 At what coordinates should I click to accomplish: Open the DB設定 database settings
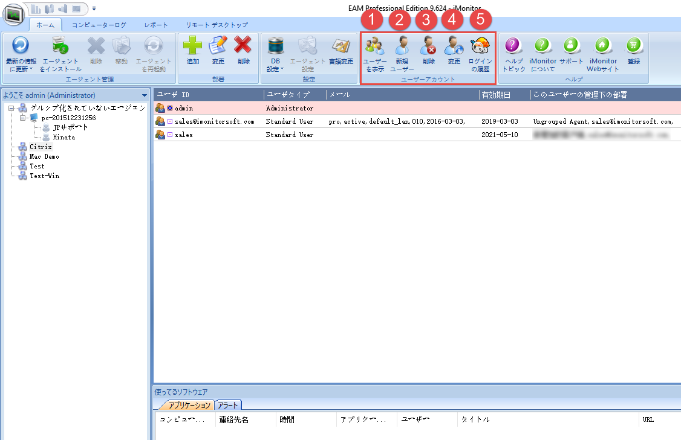pos(275,45)
